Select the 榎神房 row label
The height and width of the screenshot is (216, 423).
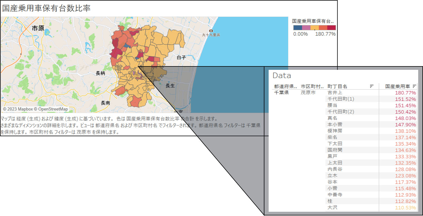tap(335, 131)
